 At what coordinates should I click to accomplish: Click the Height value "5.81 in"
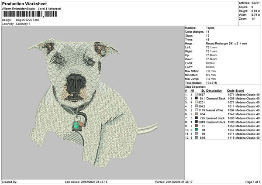click(x=255, y=11)
